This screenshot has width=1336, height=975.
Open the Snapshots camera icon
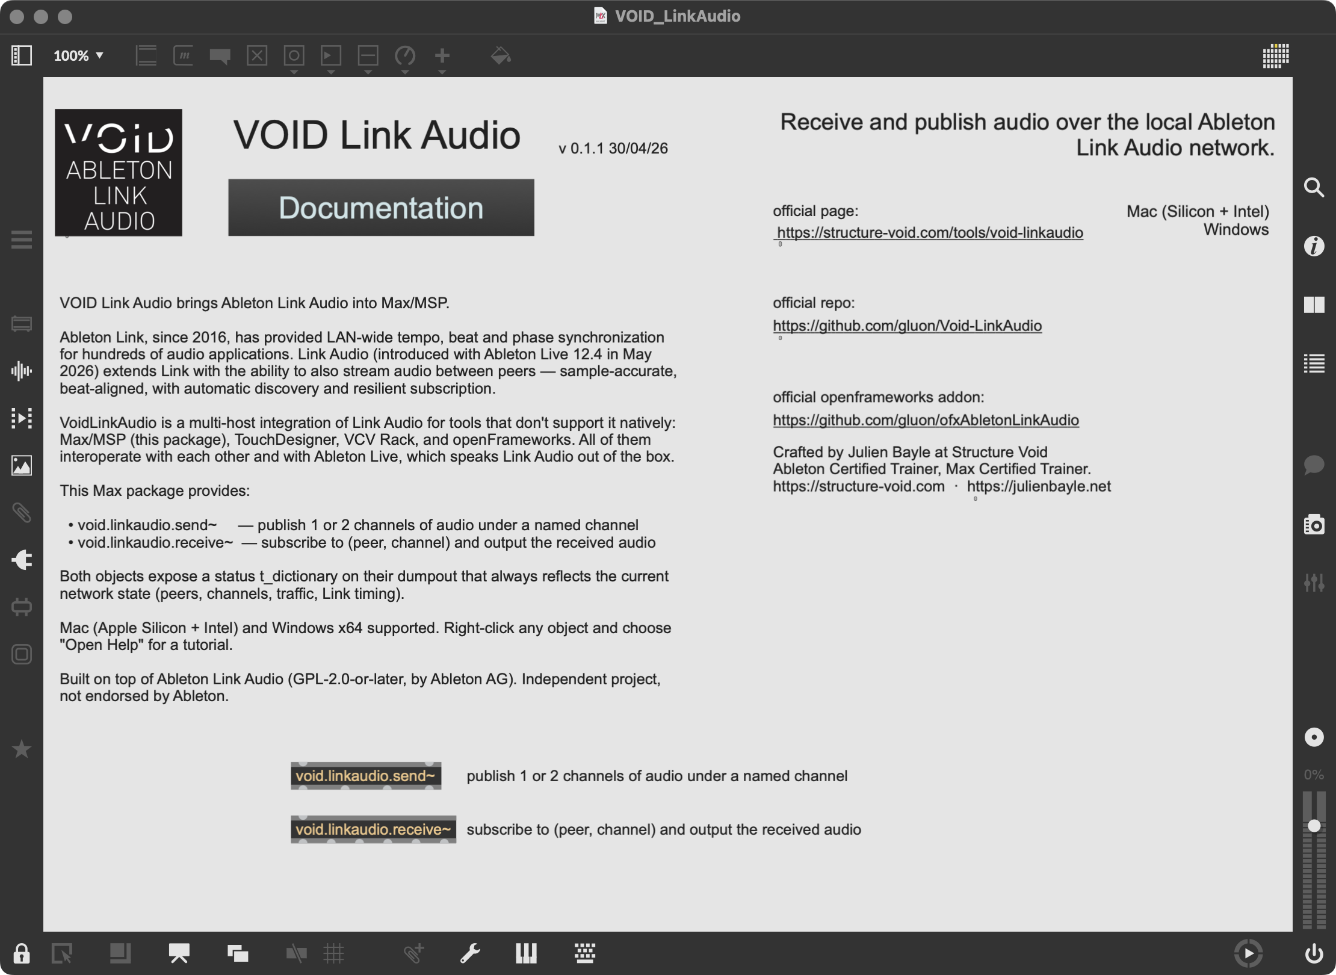coord(1314,525)
